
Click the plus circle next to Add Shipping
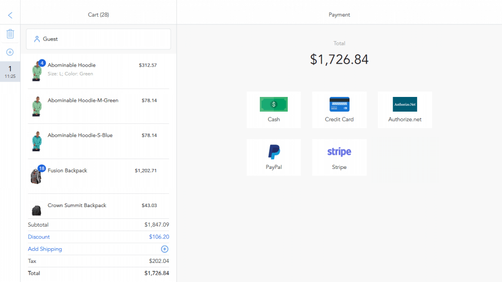click(165, 249)
